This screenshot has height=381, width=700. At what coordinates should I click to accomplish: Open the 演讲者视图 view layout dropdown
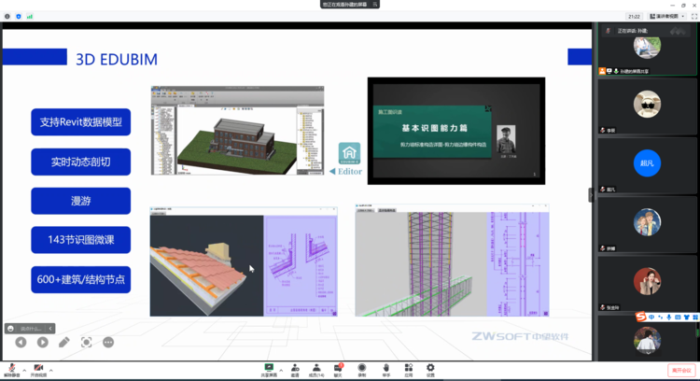[667, 16]
